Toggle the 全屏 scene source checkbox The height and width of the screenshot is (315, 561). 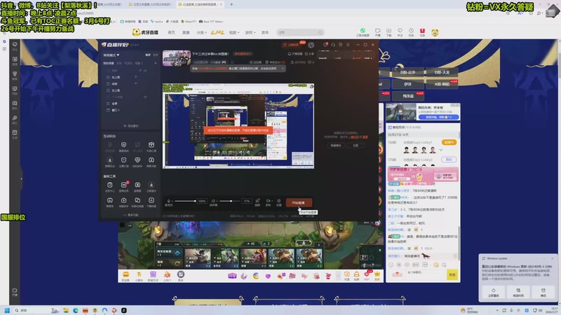pyautogui.click(x=108, y=104)
